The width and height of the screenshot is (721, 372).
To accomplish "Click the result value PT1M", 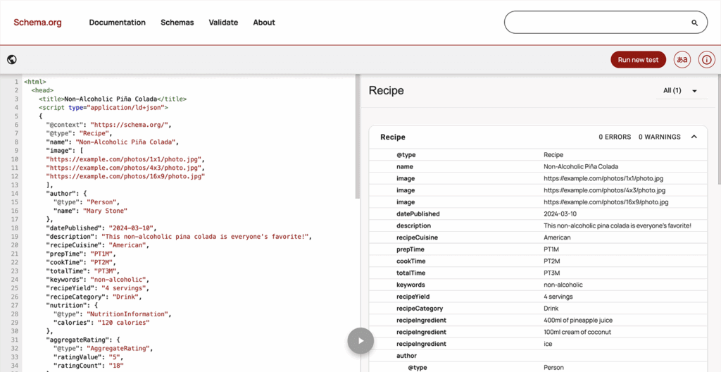I will 552,249.
